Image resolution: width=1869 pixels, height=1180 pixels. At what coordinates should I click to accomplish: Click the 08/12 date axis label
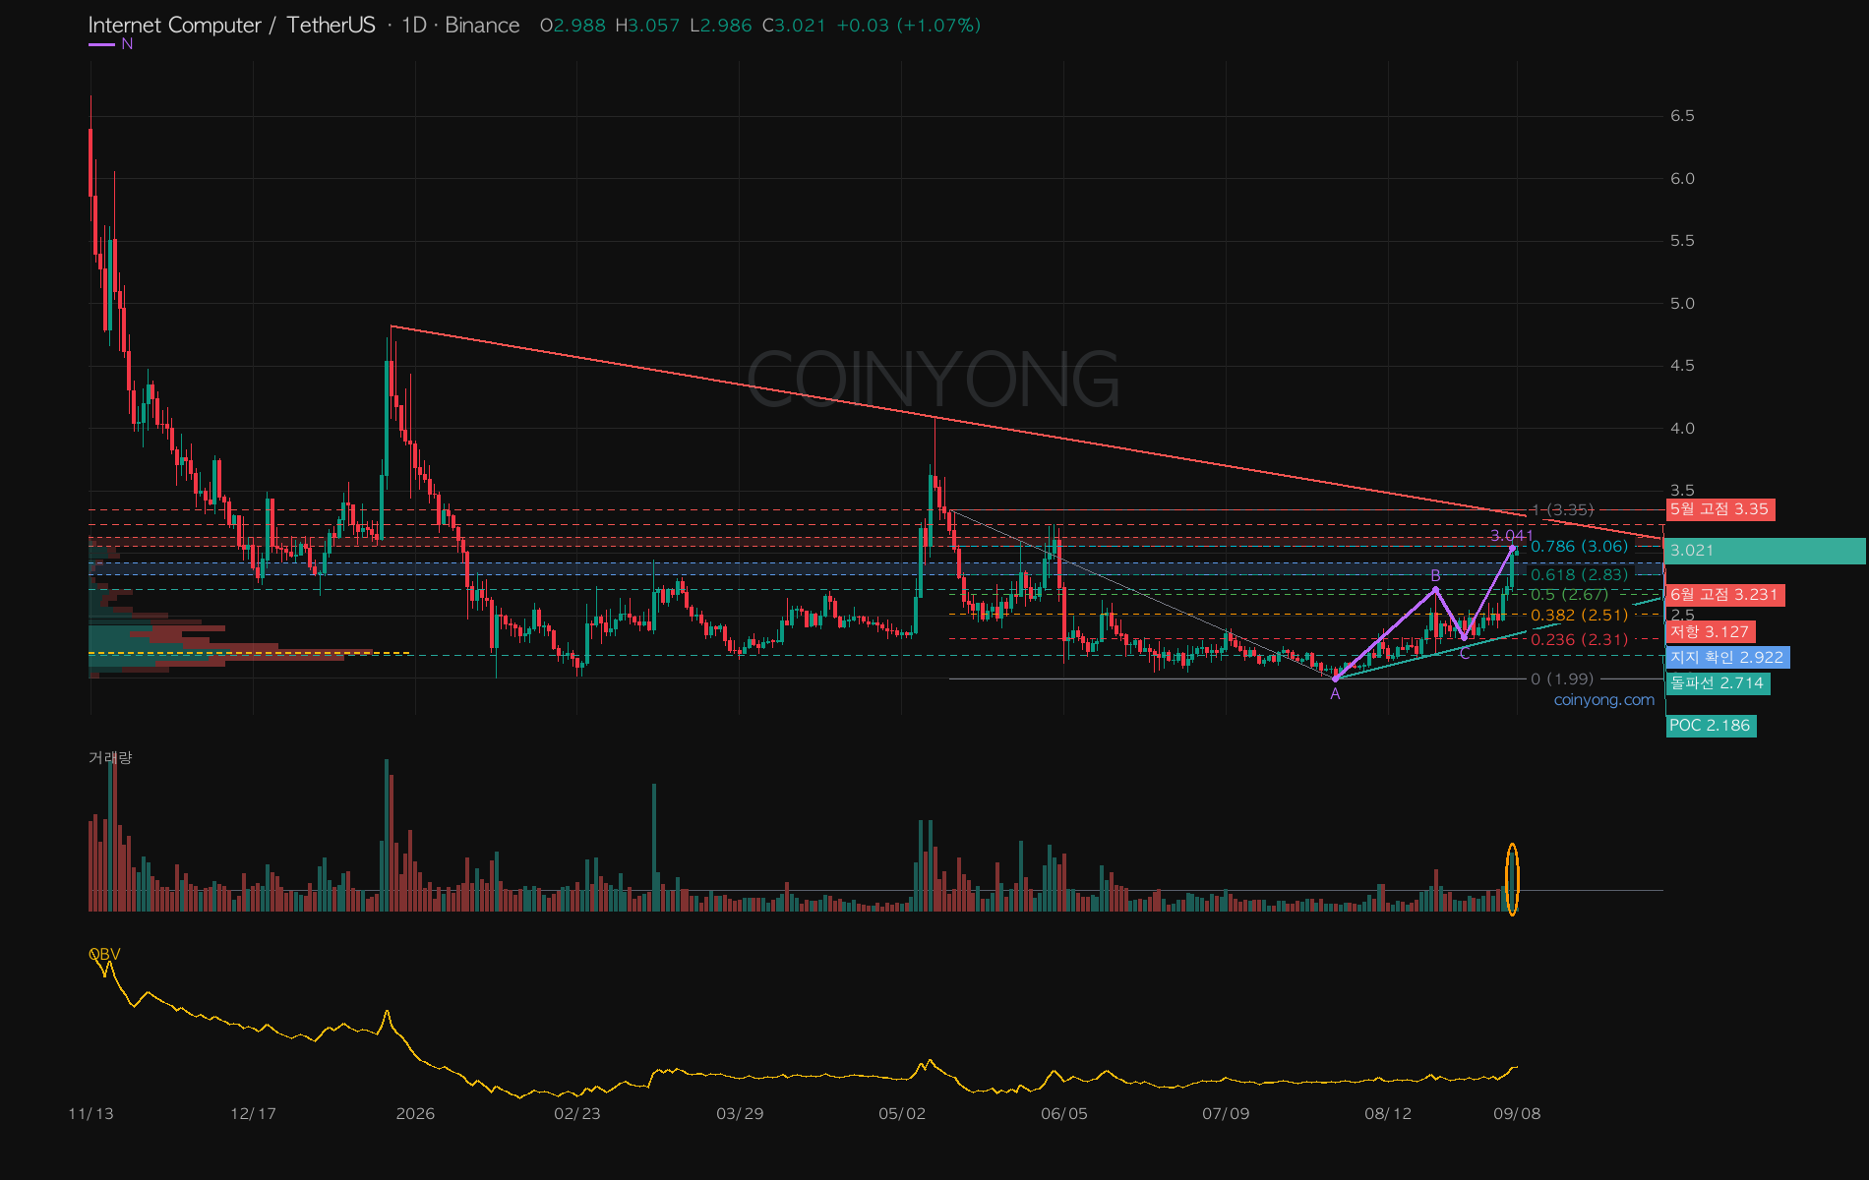(1388, 1114)
